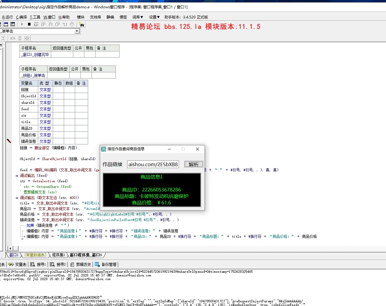Viewport: 386px width, 306px height.
Task: Click the ShareObjectId function call
Action: (54, 159)
